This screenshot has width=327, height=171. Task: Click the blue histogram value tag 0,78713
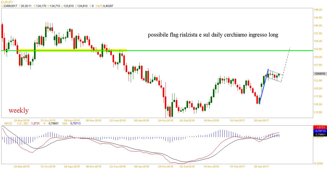(320, 131)
